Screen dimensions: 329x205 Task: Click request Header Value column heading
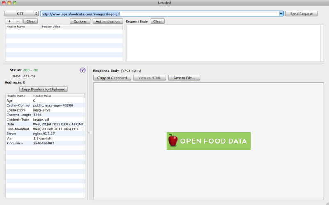click(x=82, y=27)
